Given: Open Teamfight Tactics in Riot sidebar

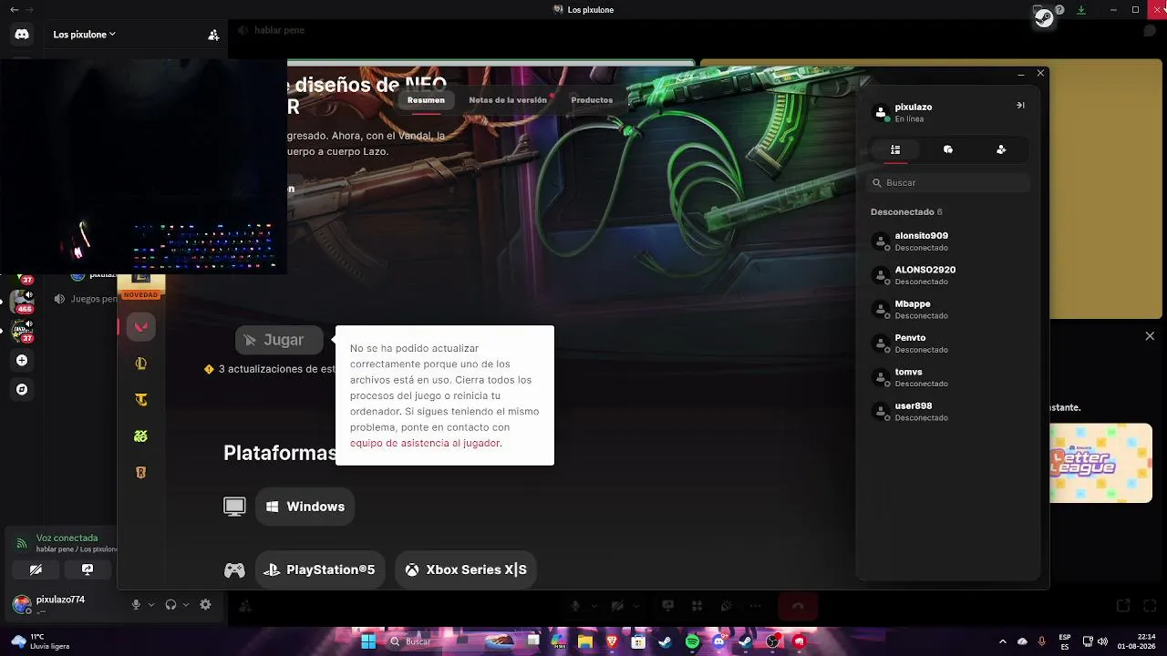Looking at the screenshot, I should [140, 400].
